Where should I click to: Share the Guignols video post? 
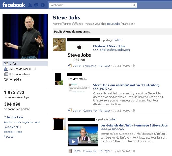click(x=105, y=151)
